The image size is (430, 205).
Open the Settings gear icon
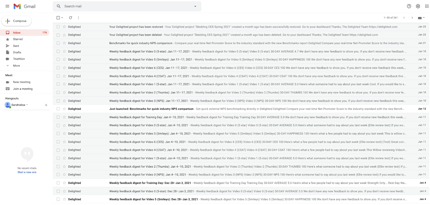[418, 6]
